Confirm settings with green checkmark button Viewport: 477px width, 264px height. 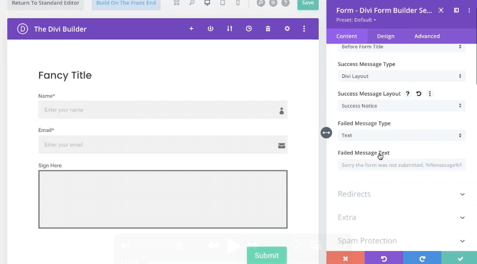coord(459,258)
